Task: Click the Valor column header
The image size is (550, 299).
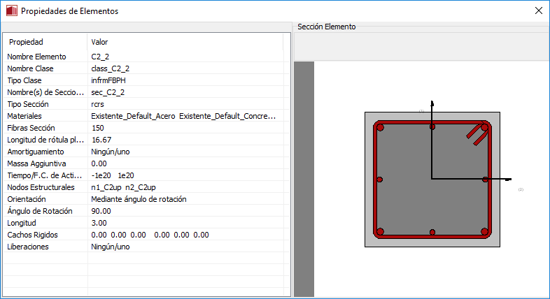Action: pyautogui.click(x=99, y=42)
